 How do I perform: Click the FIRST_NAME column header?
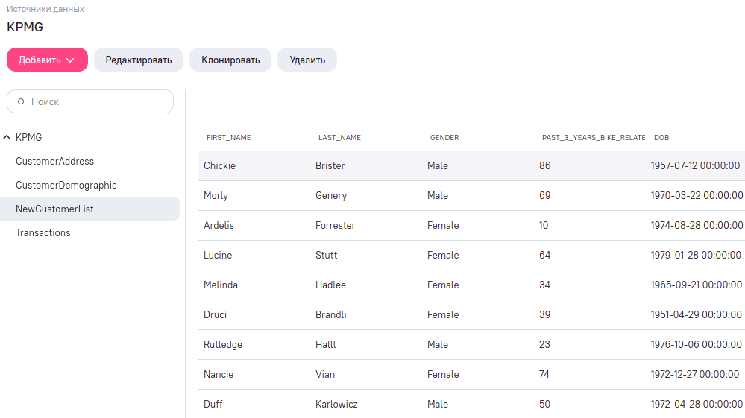tap(228, 138)
